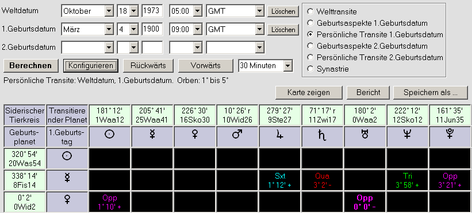The image size is (472, 213).
Task: Step back with the Rückwärts button
Action: point(148,66)
